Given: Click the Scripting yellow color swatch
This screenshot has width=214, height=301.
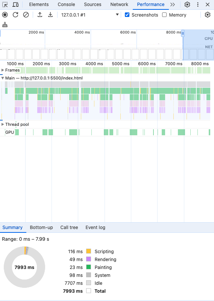Looking at the screenshot, I should (x=88, y=251).
